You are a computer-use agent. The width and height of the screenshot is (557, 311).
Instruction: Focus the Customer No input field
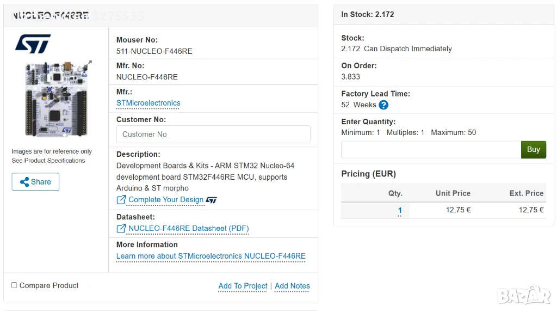click(213, 134)
